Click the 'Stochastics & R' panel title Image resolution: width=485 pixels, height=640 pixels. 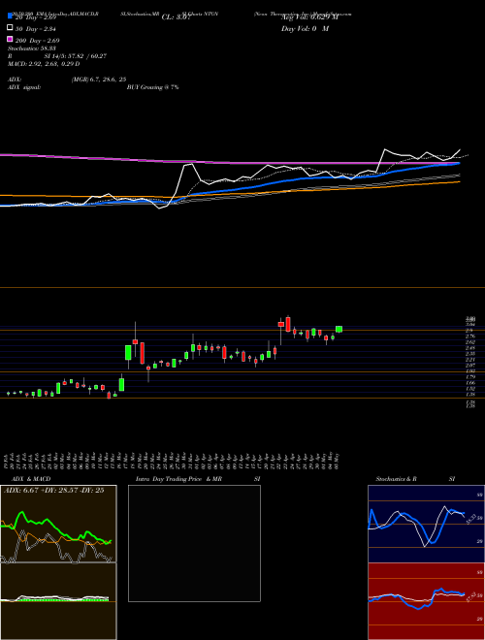pos(396,479)
